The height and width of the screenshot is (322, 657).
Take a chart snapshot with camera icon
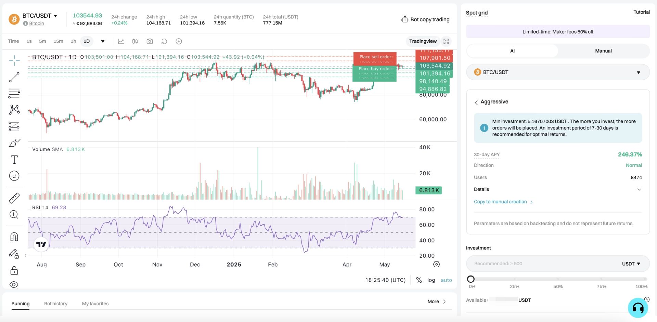150,41
